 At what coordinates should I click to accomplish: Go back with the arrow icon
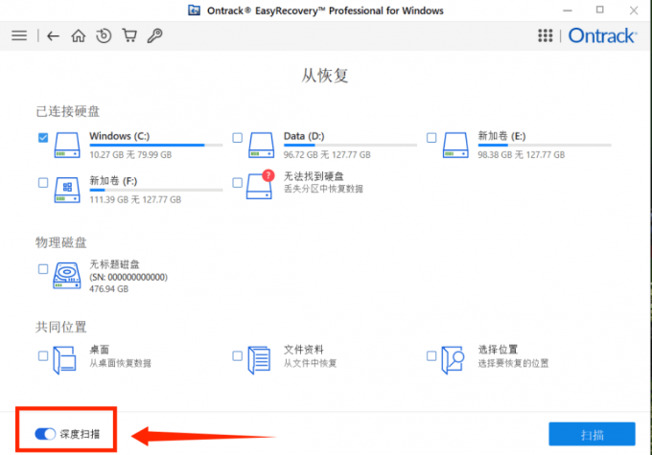(x=53, y=36)
